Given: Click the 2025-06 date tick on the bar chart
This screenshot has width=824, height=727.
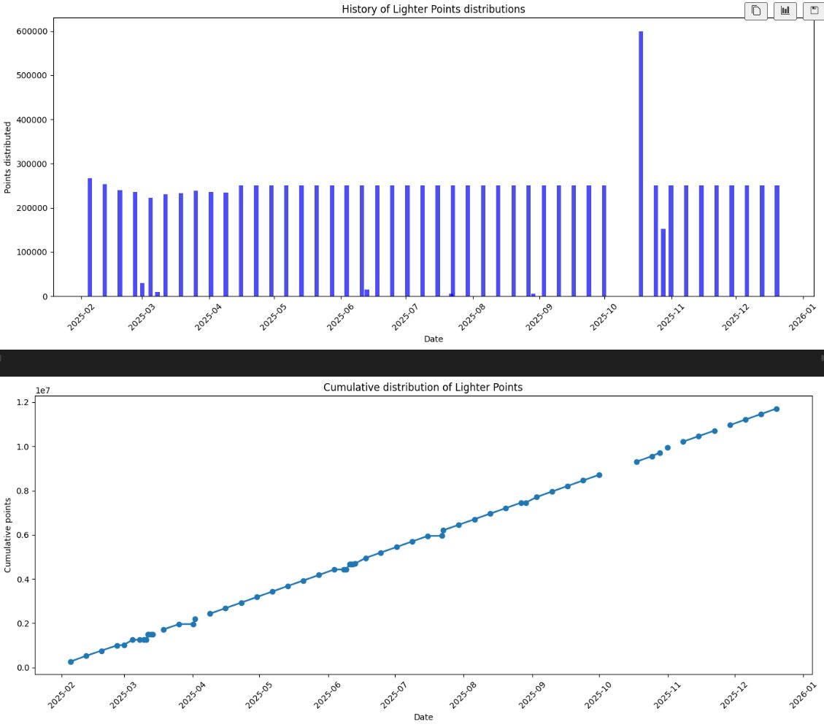Looking at the screenshot, I should coord(341,317).
